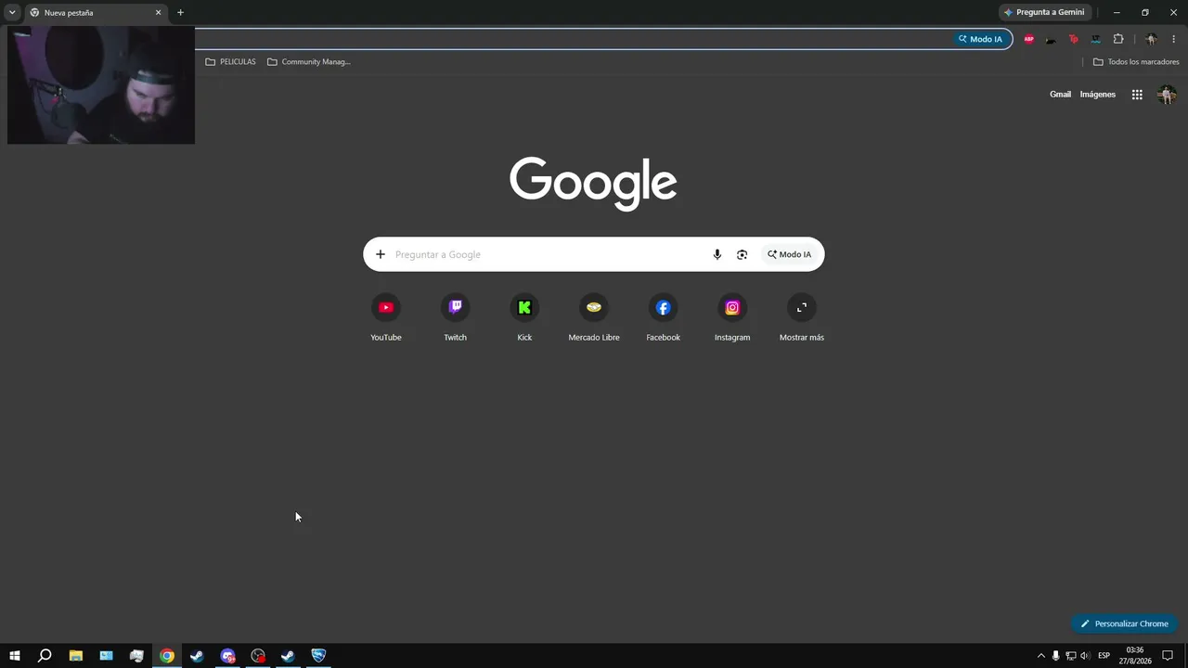Click the webcam overlay thumbnail
Viewport: 1188px width, 668px height.
coord(101,85)
